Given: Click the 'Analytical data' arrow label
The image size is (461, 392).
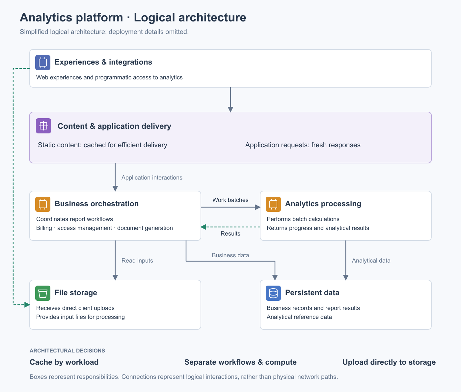Looking at the screenshot, I should pyautogui.click(x=371, y=261).
